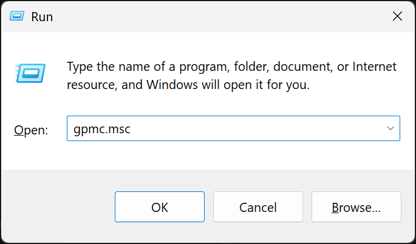The height and width of the screenshot is (244, 416).
Task: Click blank space in Open box after gpmc.msc
Action: [255, 129]
